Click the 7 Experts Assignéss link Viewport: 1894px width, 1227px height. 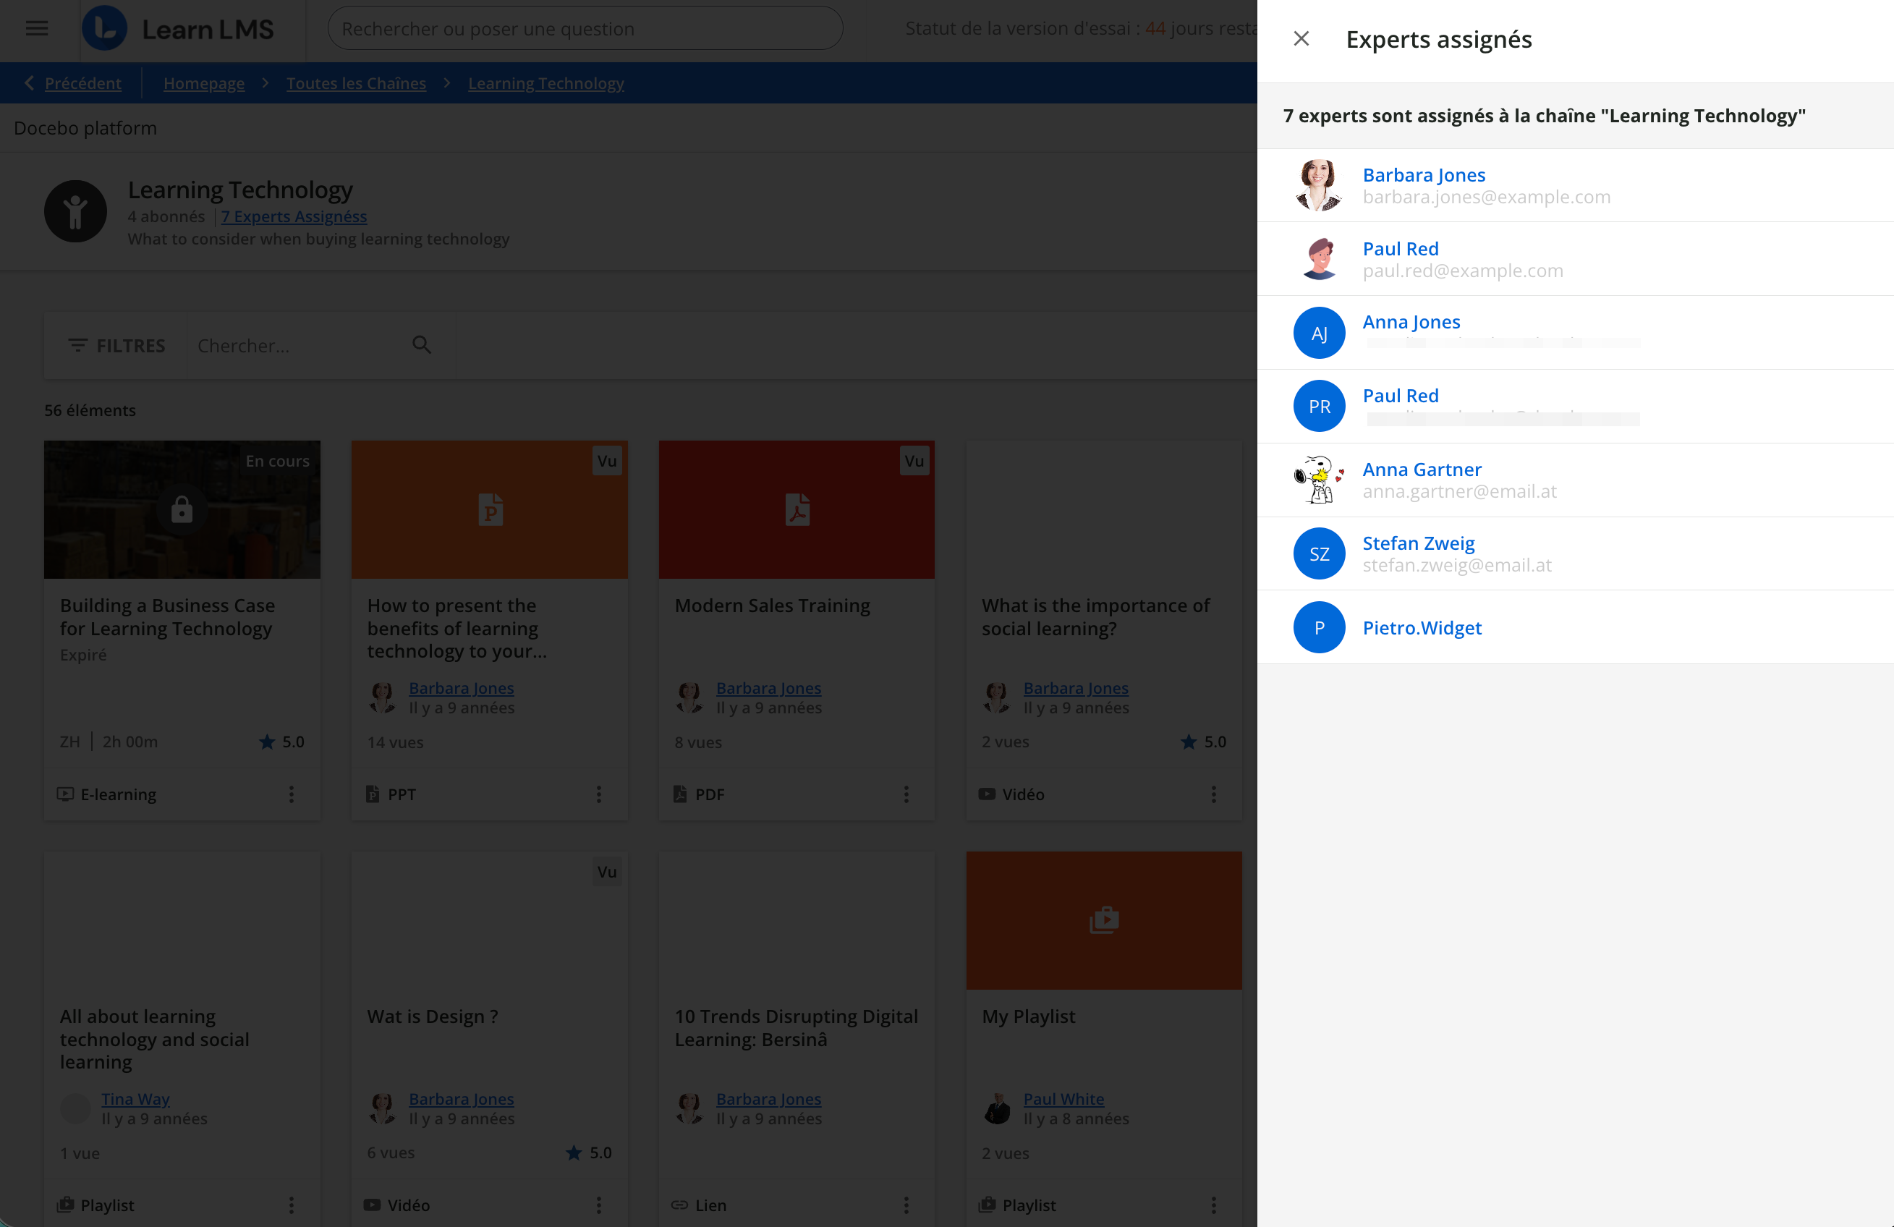point(294,216)
